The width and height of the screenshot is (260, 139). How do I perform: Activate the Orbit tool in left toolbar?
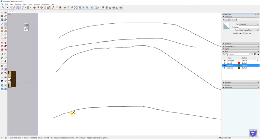tap(2, 66)
